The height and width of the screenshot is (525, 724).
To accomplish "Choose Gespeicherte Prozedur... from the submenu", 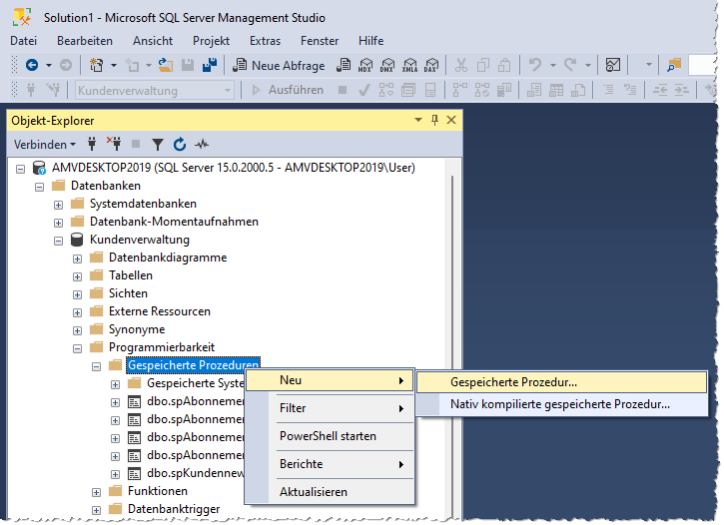I will [x=513, y=381].
